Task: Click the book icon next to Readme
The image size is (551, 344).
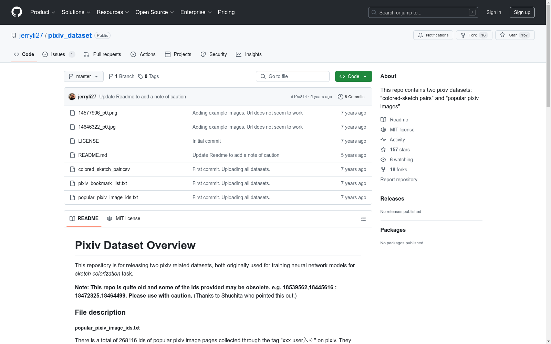Action: click(x=383, y=120)
